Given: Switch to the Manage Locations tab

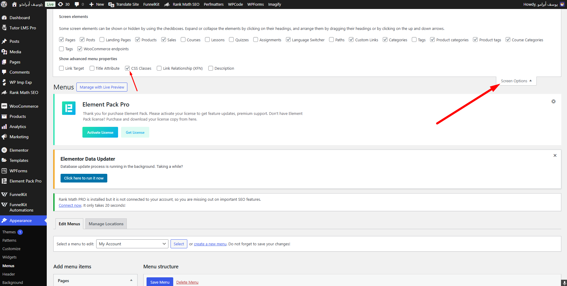Looking at the screenshot, I should [106, 224].
